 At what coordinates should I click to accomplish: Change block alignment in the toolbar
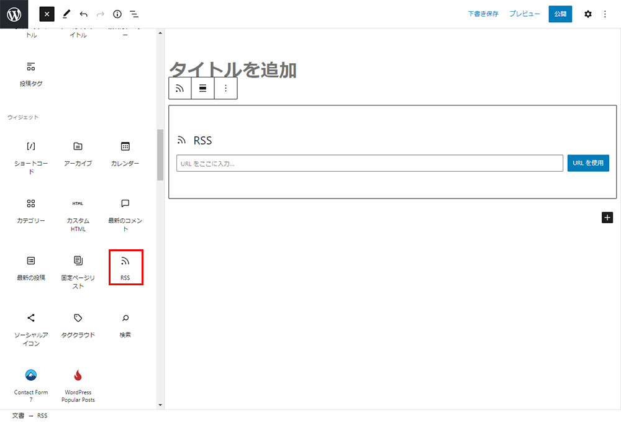coord(202,89)
